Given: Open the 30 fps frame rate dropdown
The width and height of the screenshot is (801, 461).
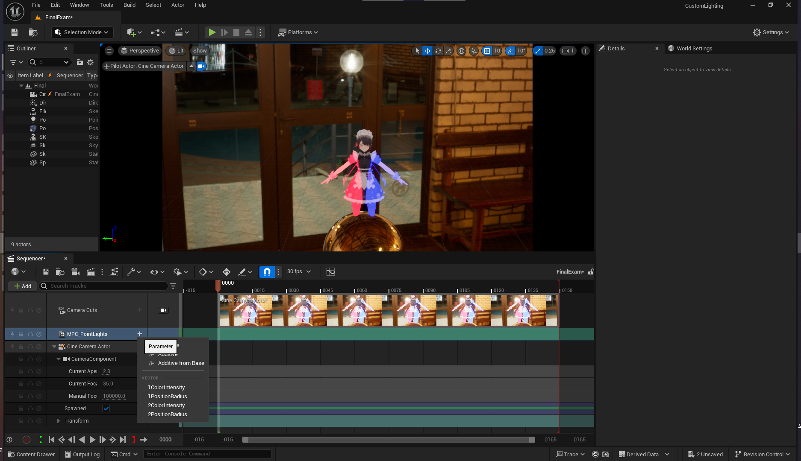Looking at the screenshot, I should (299, 272).
